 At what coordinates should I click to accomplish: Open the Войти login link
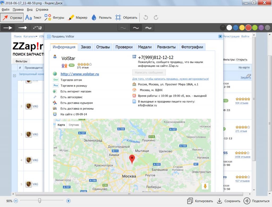[x=245, y=37]
